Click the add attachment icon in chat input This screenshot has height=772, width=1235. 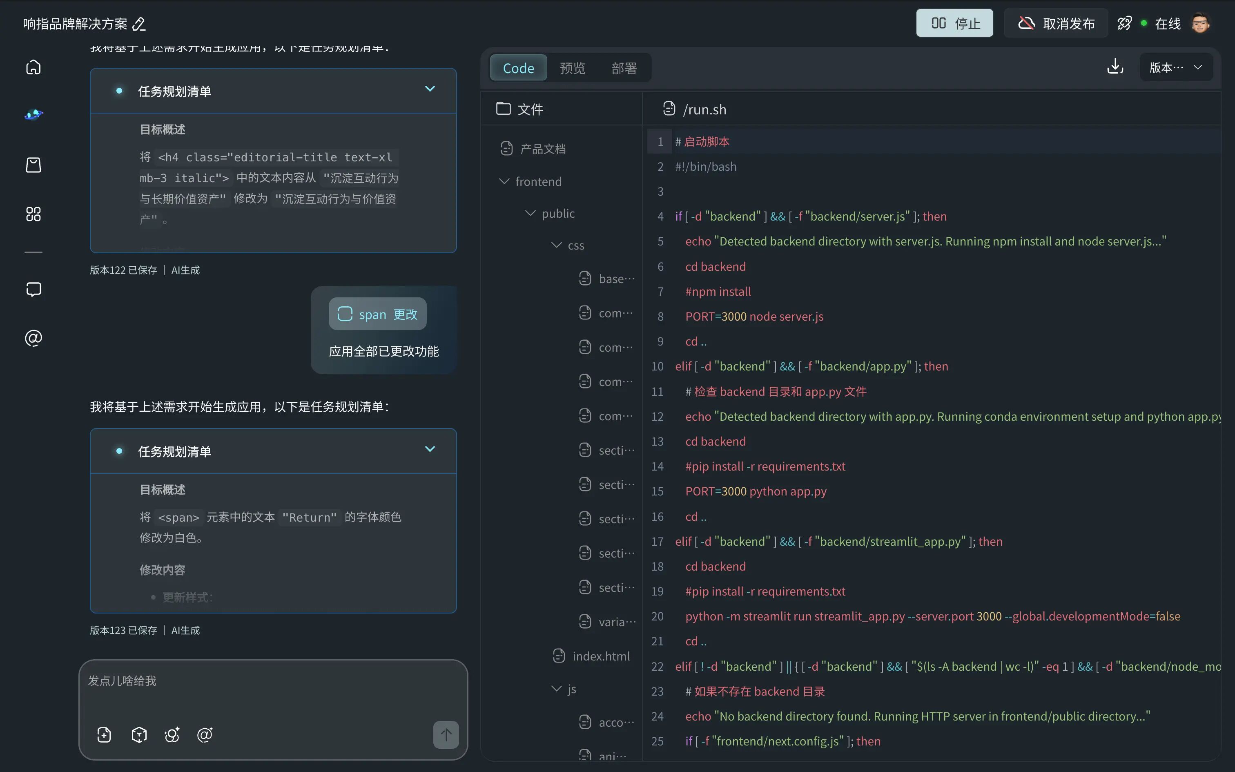[104, 735]
